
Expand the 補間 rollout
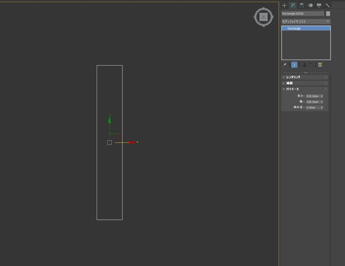pyautogui.click(x=289, y=83)
